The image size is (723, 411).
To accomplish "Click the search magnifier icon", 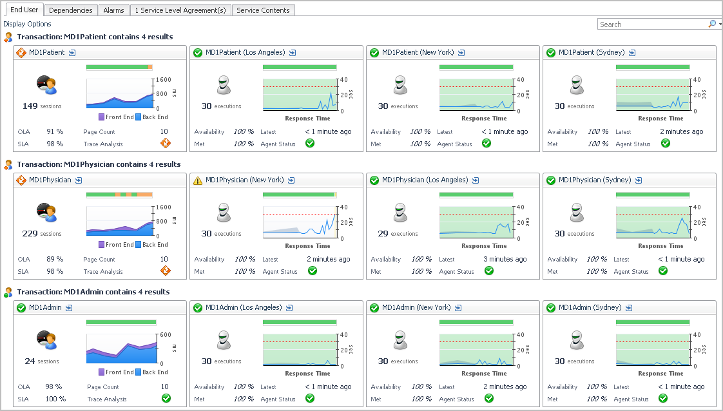I will tap(712, 24).
